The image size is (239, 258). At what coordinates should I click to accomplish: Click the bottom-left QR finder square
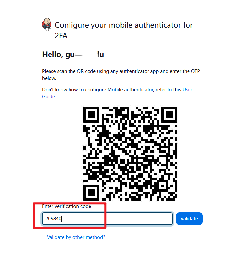coord(91,193)
